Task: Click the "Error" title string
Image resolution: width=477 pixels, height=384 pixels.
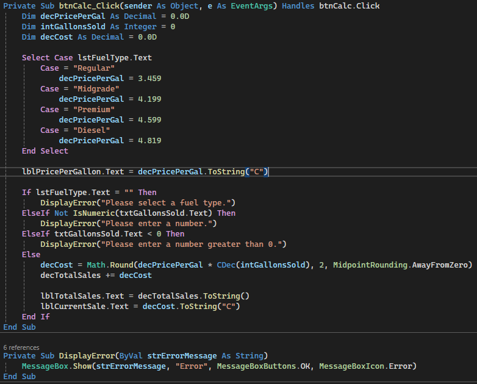Action: [x=192, y=366]
